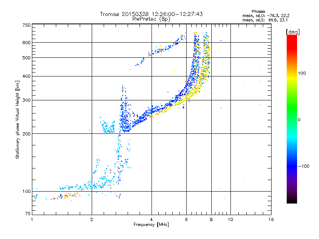The width and height of the screenshot is (319, 239).
Task: Click the black bottom of the colorbar
Action: click(x=292, y=200)
